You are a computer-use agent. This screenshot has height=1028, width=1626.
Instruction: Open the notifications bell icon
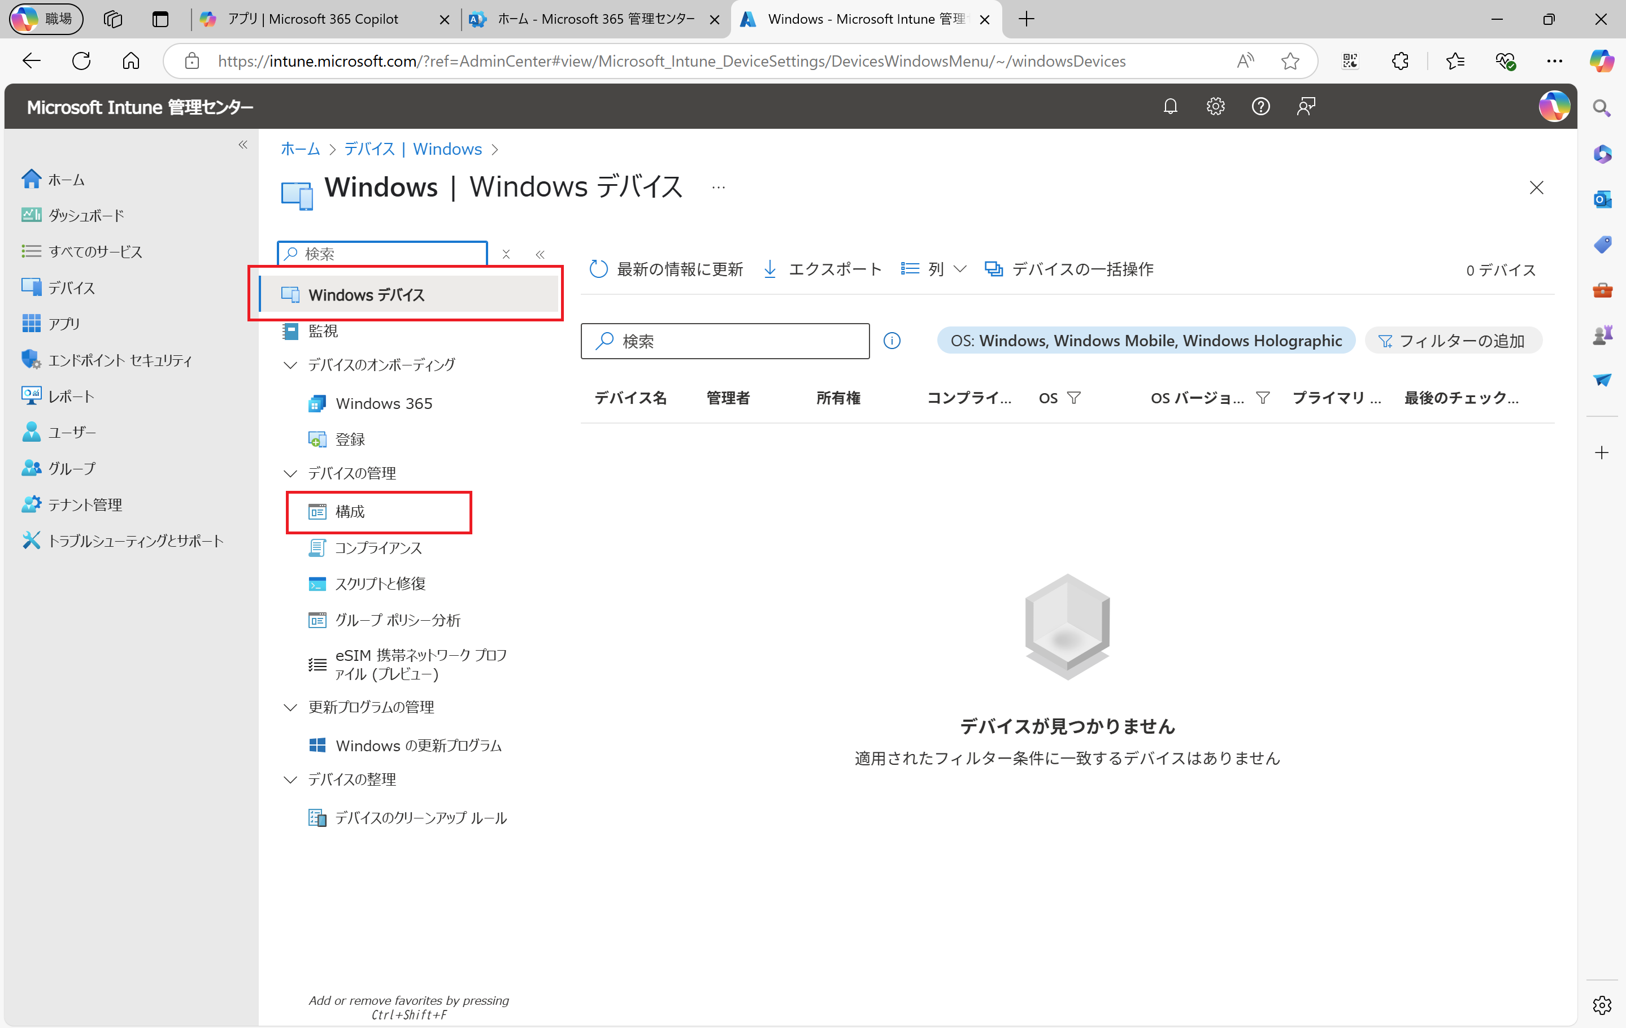[x=1170, y=106]
